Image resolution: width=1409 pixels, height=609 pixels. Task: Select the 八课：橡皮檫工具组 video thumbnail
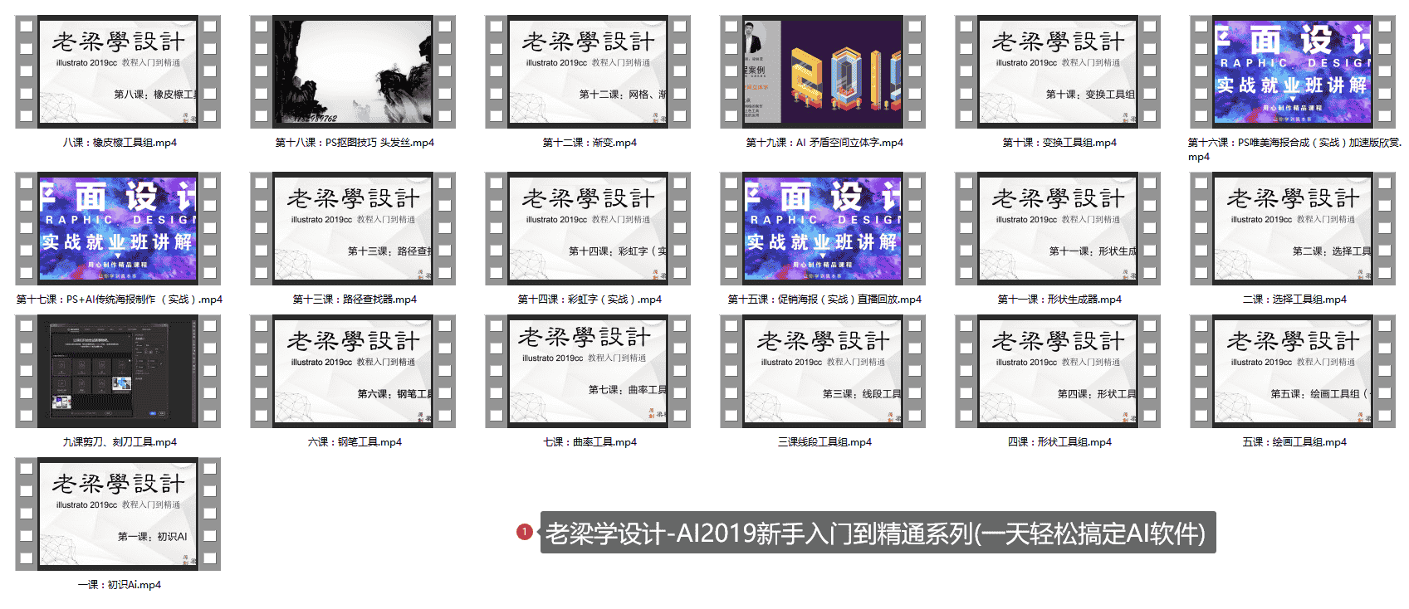click(x=118, y=71)
